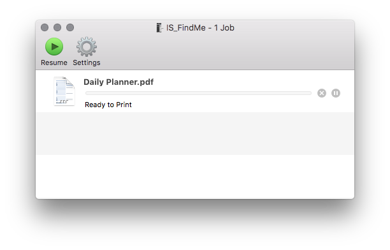
Task: Minimize the IS_FindMe print queue window
Action: (x=57, y=27)
